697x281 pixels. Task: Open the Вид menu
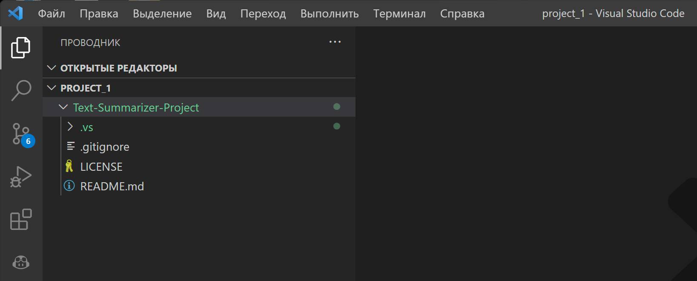(216, 14)
